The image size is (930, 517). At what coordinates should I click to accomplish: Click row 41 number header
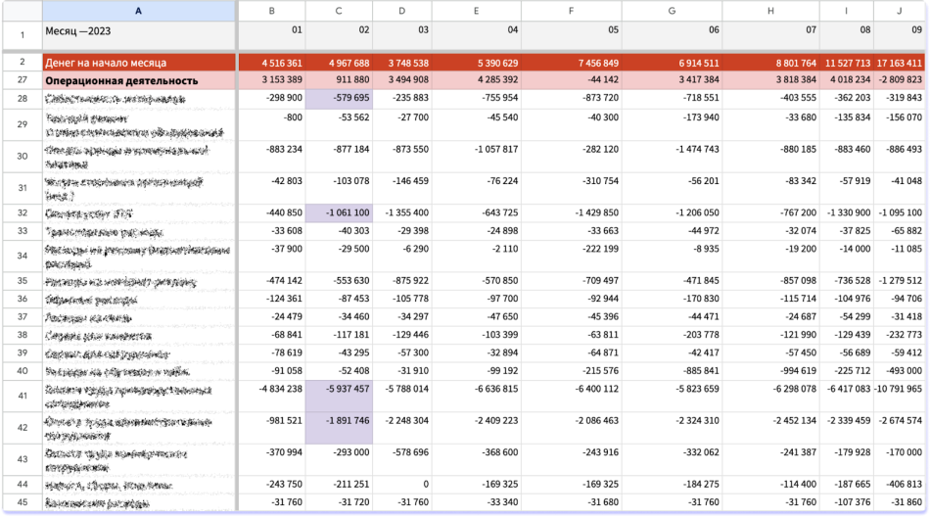tap(22, 395)
